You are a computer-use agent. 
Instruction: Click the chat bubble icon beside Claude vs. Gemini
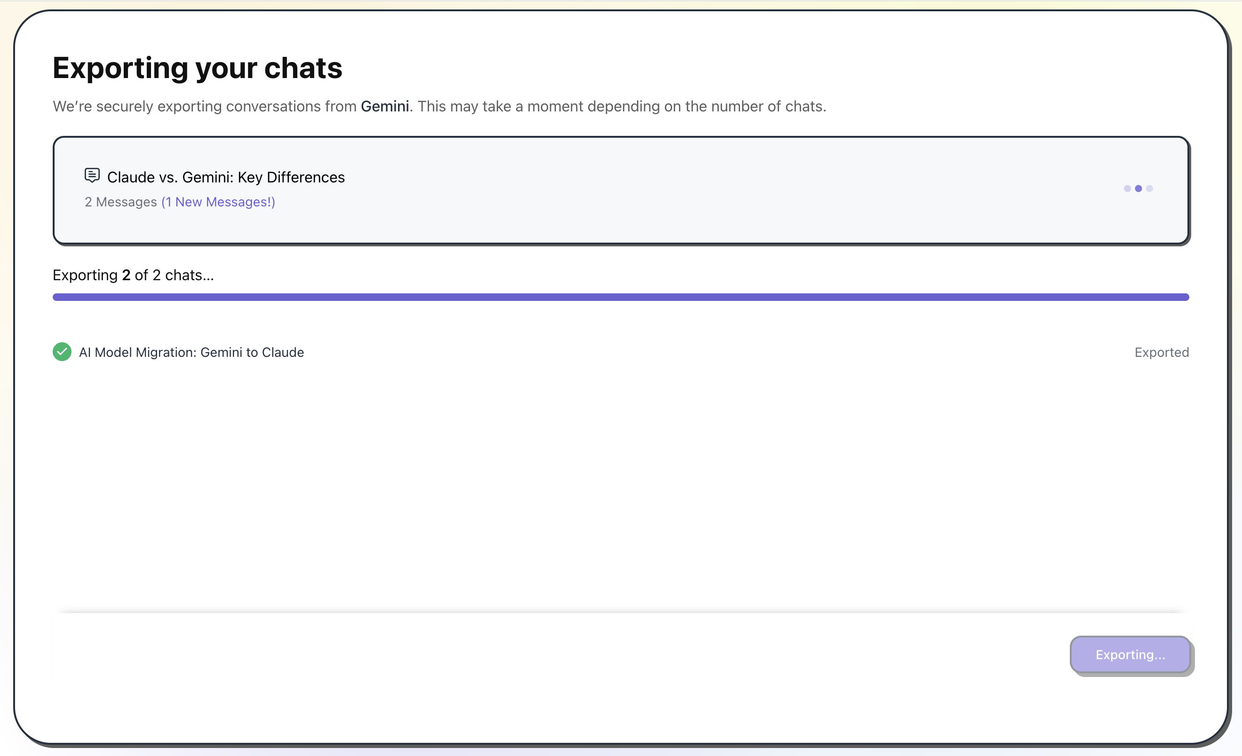92,175
